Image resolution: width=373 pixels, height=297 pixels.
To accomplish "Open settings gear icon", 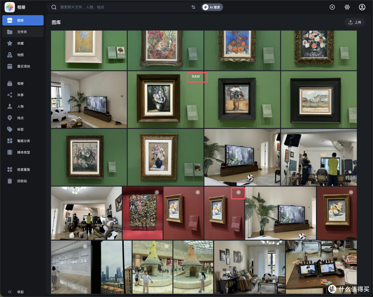I will click(x=347, y=7).
